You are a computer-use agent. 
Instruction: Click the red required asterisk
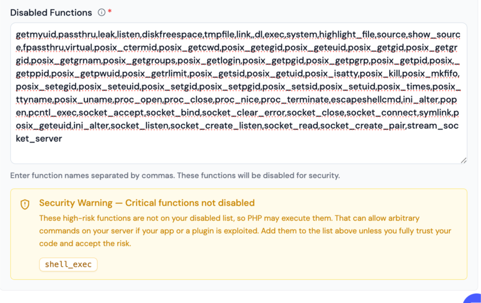110,11
